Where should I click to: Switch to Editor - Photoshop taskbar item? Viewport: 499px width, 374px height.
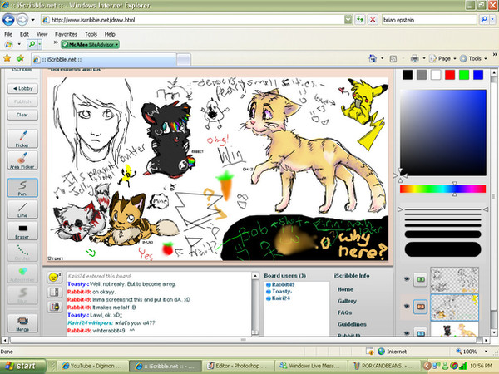(x=238, y=366)
